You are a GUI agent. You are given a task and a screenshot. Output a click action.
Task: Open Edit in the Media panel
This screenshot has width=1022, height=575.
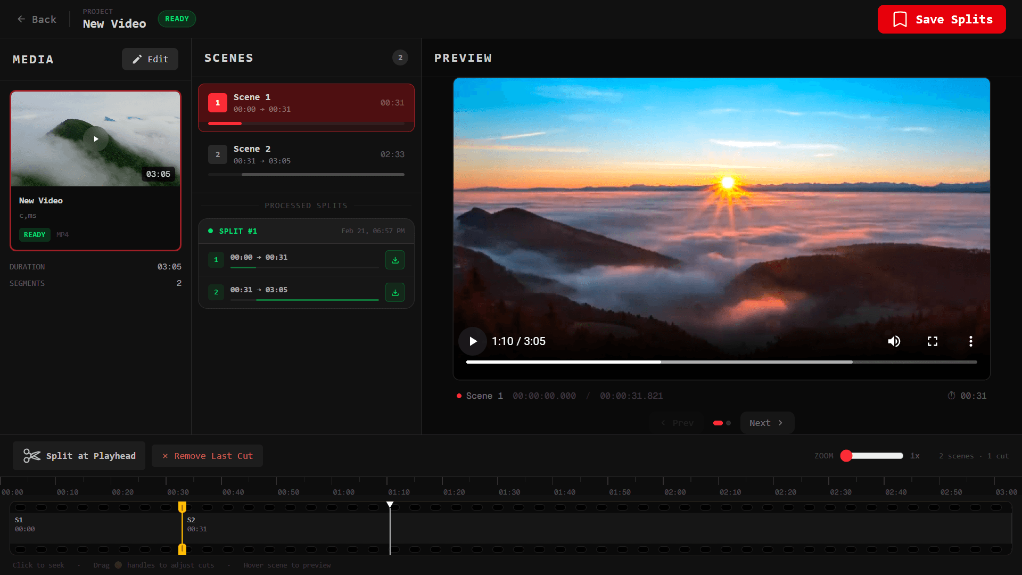coord(150,59)
